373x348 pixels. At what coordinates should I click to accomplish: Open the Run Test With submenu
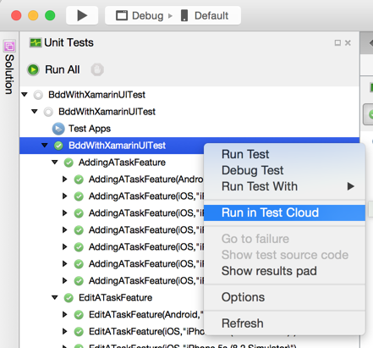click(284, 186)
